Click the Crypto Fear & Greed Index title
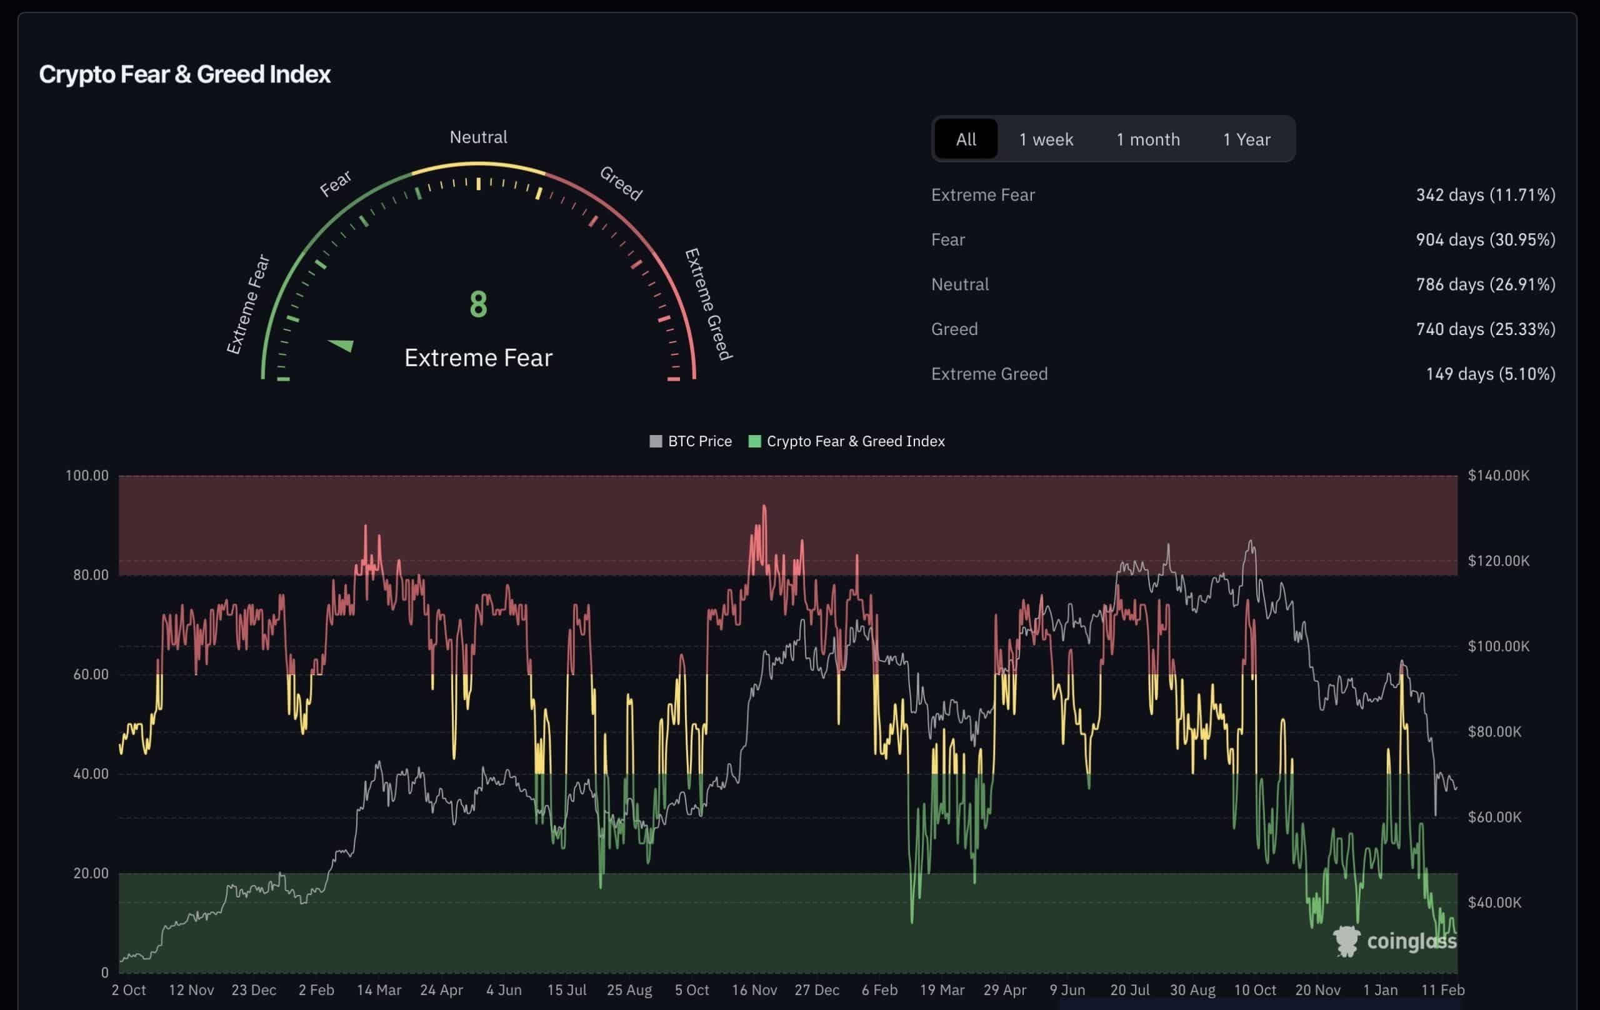This screenshot has width=1600, height=1010. pyautogui.click(x=185, y=74)
